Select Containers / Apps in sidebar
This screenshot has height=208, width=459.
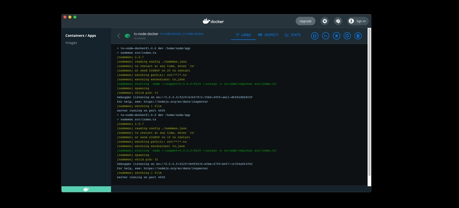(x=80, y=36)
